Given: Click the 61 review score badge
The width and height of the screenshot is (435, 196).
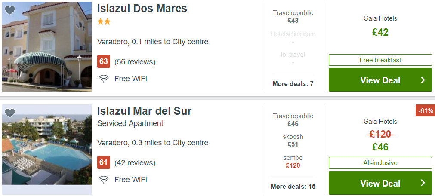Looking at the screenshot, I should click(x=103, y=162).
